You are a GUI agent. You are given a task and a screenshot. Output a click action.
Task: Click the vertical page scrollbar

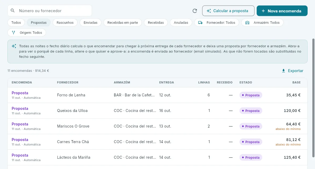313,98
